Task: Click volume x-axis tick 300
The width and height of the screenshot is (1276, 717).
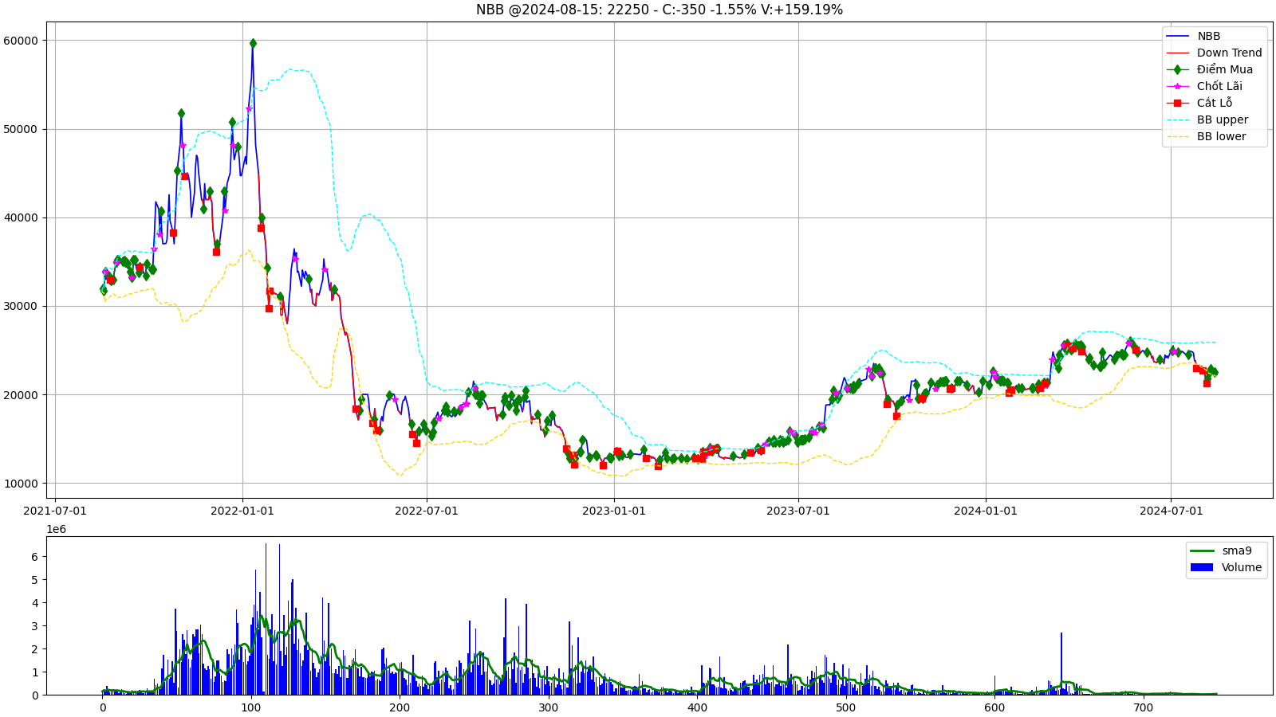Action: coord(549,707)
